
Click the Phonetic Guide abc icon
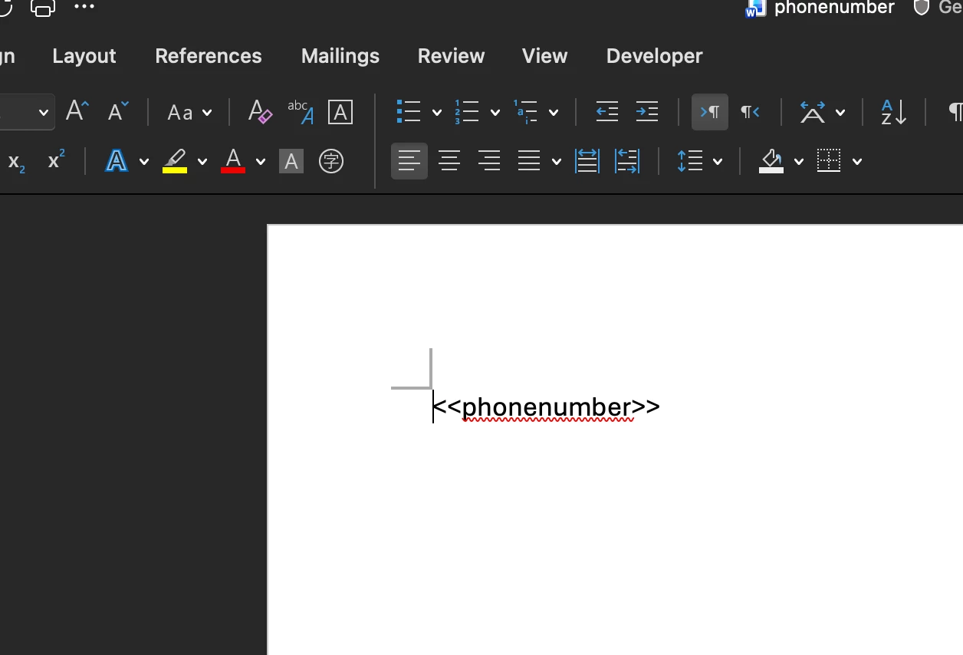tap(300, 112)
